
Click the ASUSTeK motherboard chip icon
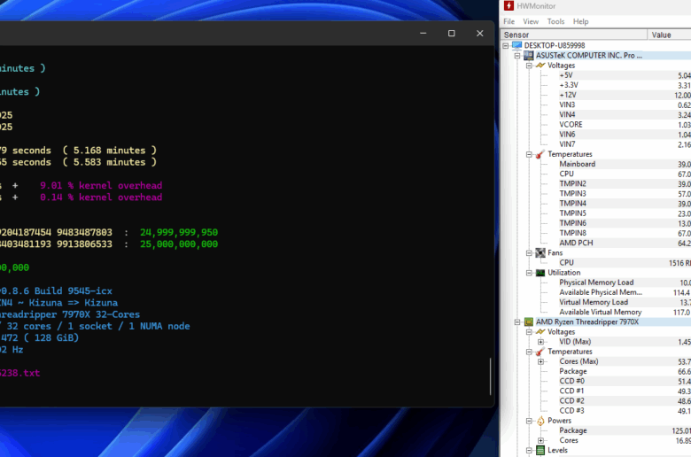click(529, 55)
